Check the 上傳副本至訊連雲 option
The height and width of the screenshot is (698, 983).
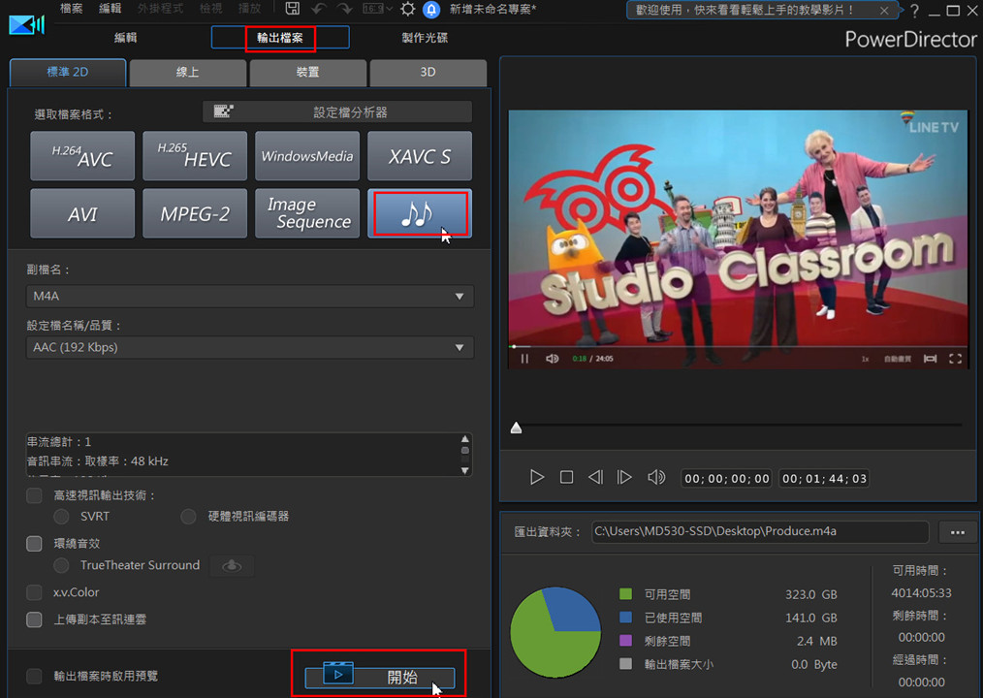coord(35,619)
